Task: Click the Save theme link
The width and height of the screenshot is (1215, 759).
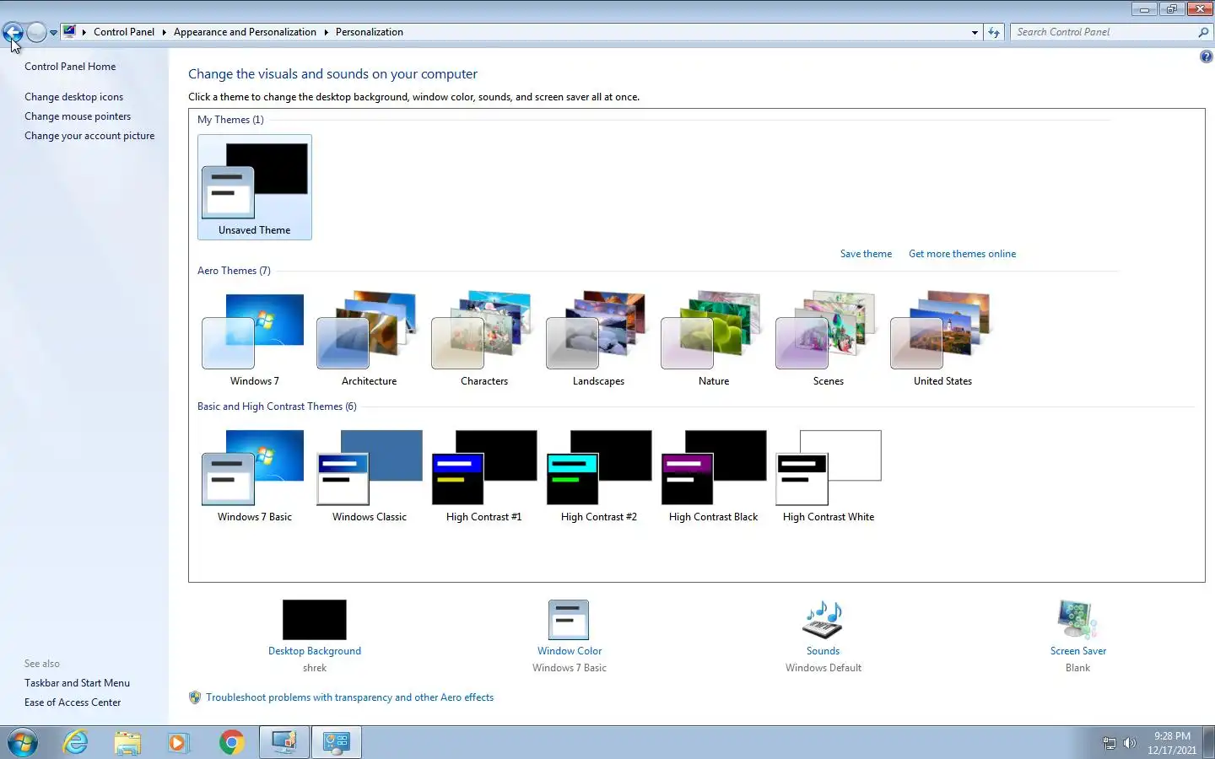Action: click(x=866, y=254)
